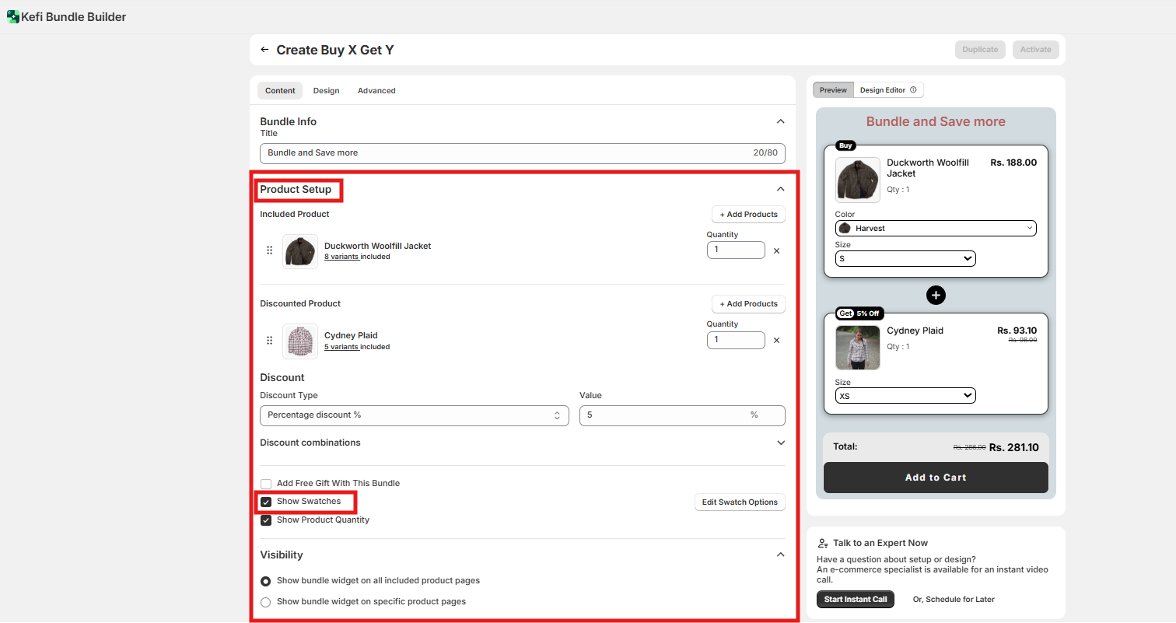Switch to the Design tab
1176x623 pixels.
326,91
